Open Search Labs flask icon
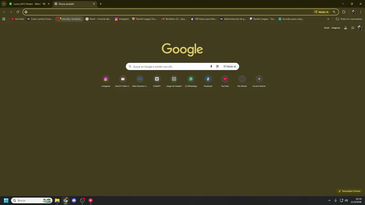Image resolution: width=365 pixels, height=205 pixels. tap(345, 28)
